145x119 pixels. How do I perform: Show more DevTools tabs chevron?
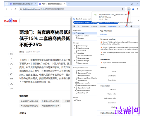point(119,26)
